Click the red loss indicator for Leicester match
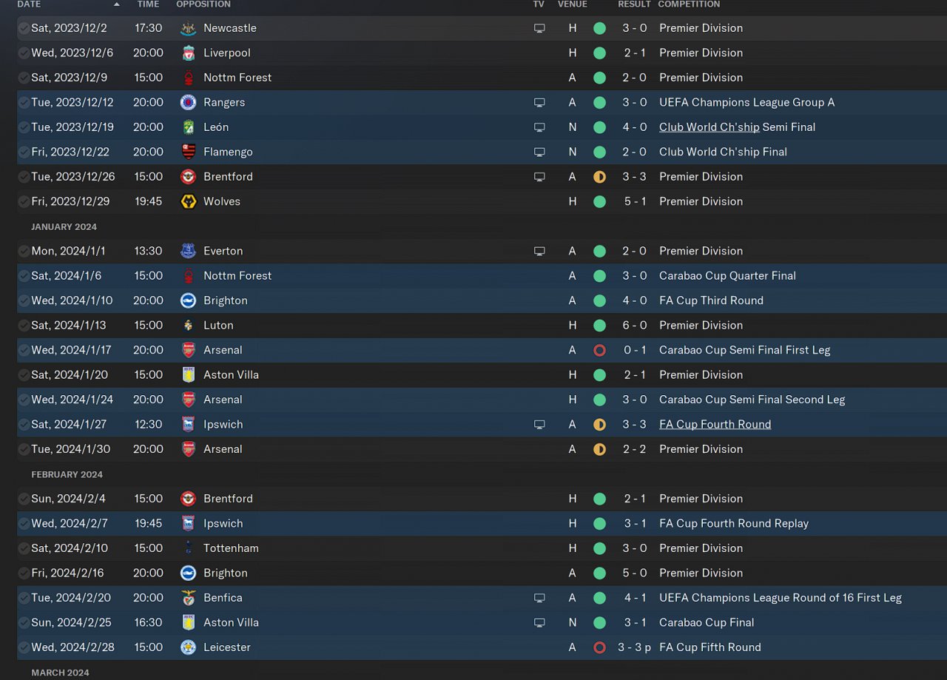947x680 pixels. (x=599, y=647)
